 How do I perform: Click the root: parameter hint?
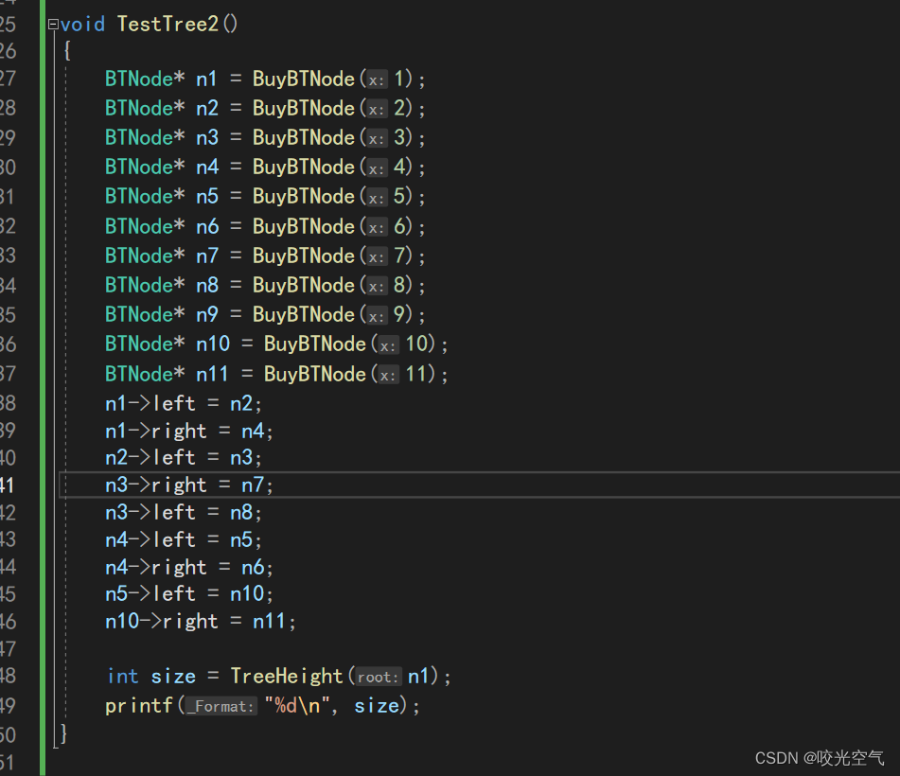pos(379,678)
